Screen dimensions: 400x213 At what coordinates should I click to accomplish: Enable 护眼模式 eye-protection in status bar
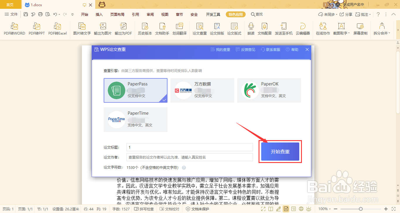tap(308, 209)
